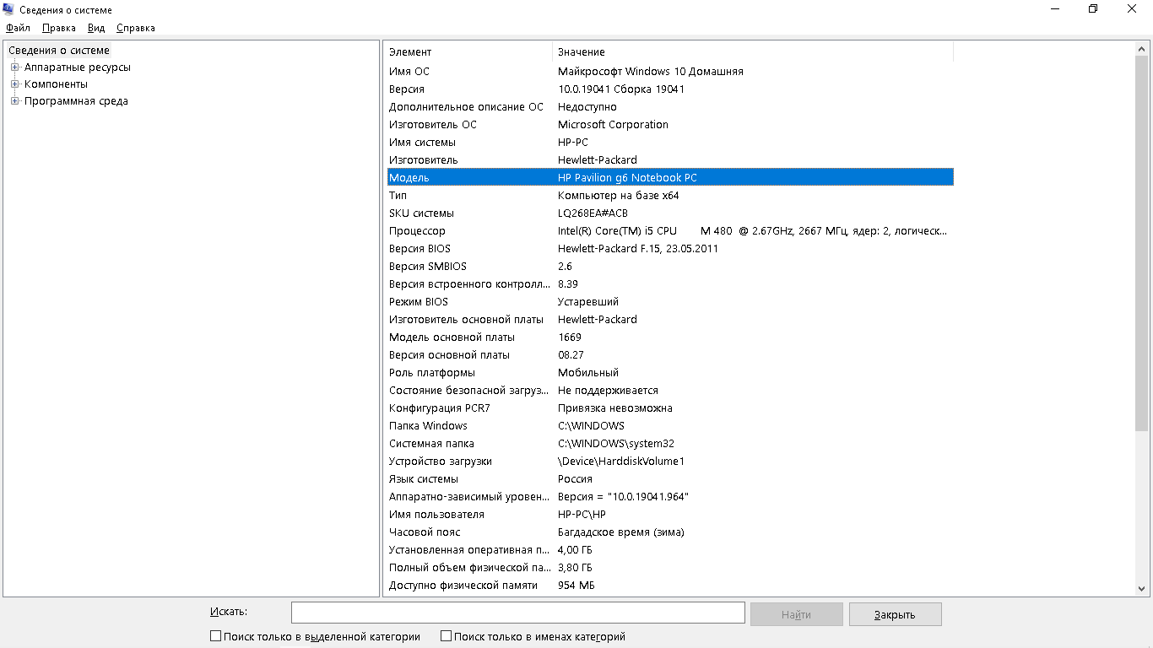Screen dimensions: 1153x648
Task: Select the Аппаратно-зависимый уровень row
Action: pos(670,497)
